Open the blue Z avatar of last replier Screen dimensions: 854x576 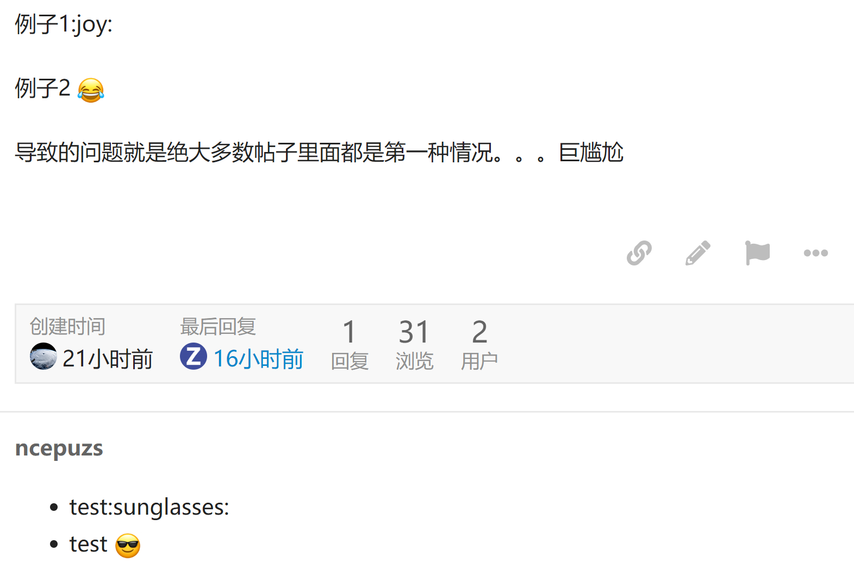point(194,356)
